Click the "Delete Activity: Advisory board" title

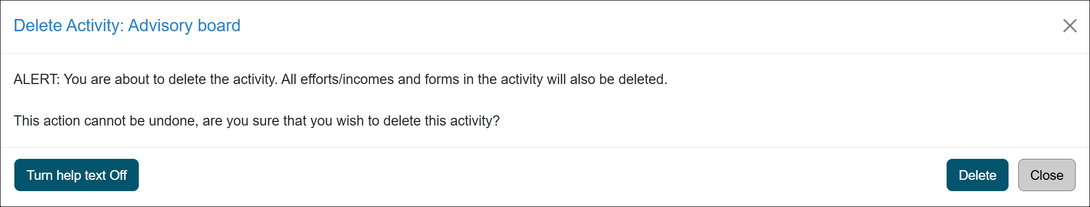(x=127, y=26)
